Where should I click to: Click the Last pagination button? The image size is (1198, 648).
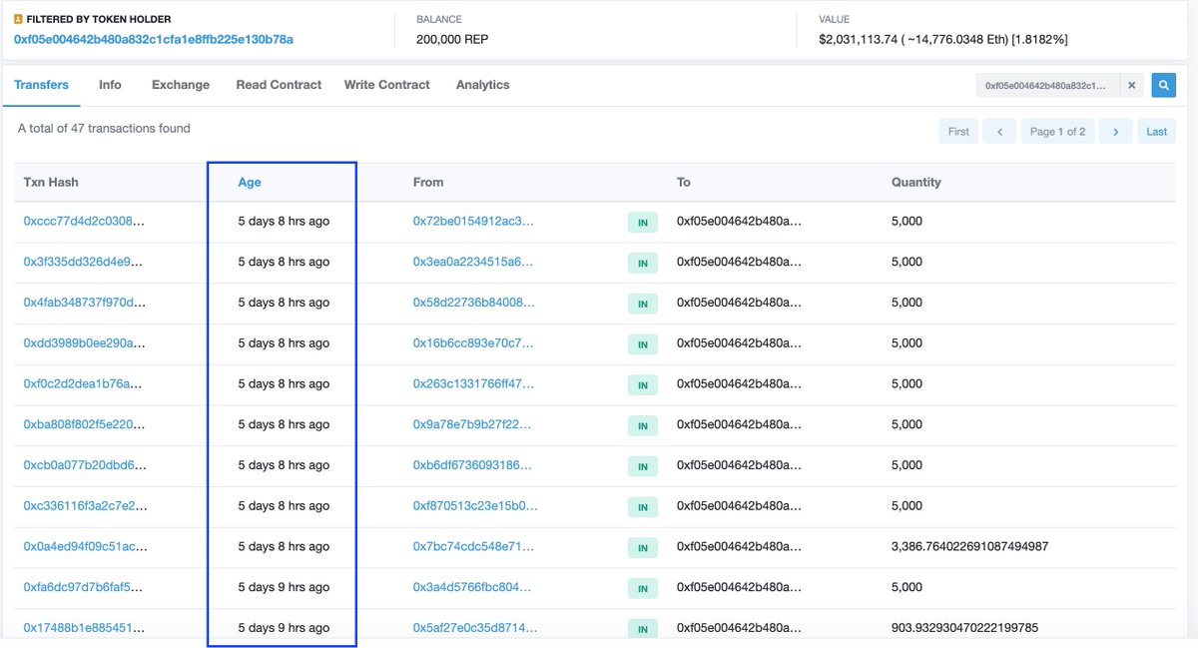(x=1156, y=131)
